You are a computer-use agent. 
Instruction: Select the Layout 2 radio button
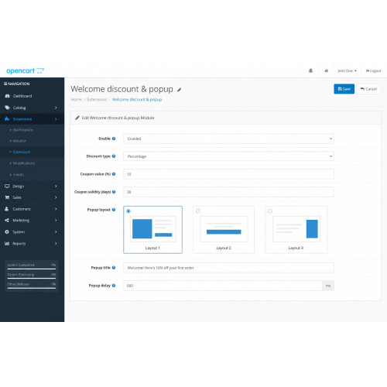pyautogui.click(x=198, y=211)
